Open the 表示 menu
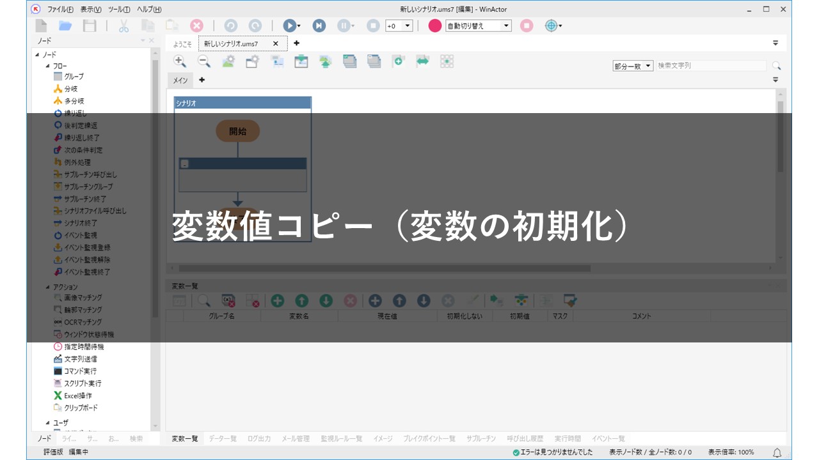This screenshot has height=460, width=819. (x=91, y=9)
